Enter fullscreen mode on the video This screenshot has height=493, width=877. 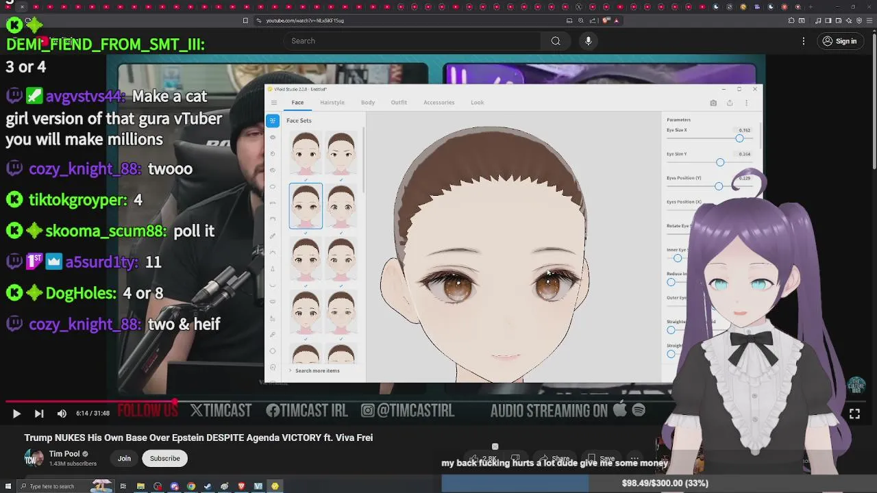coord(854,414)
